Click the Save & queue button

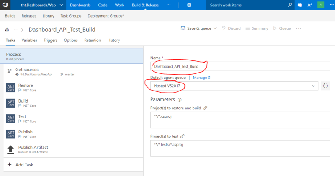[199, 28]
